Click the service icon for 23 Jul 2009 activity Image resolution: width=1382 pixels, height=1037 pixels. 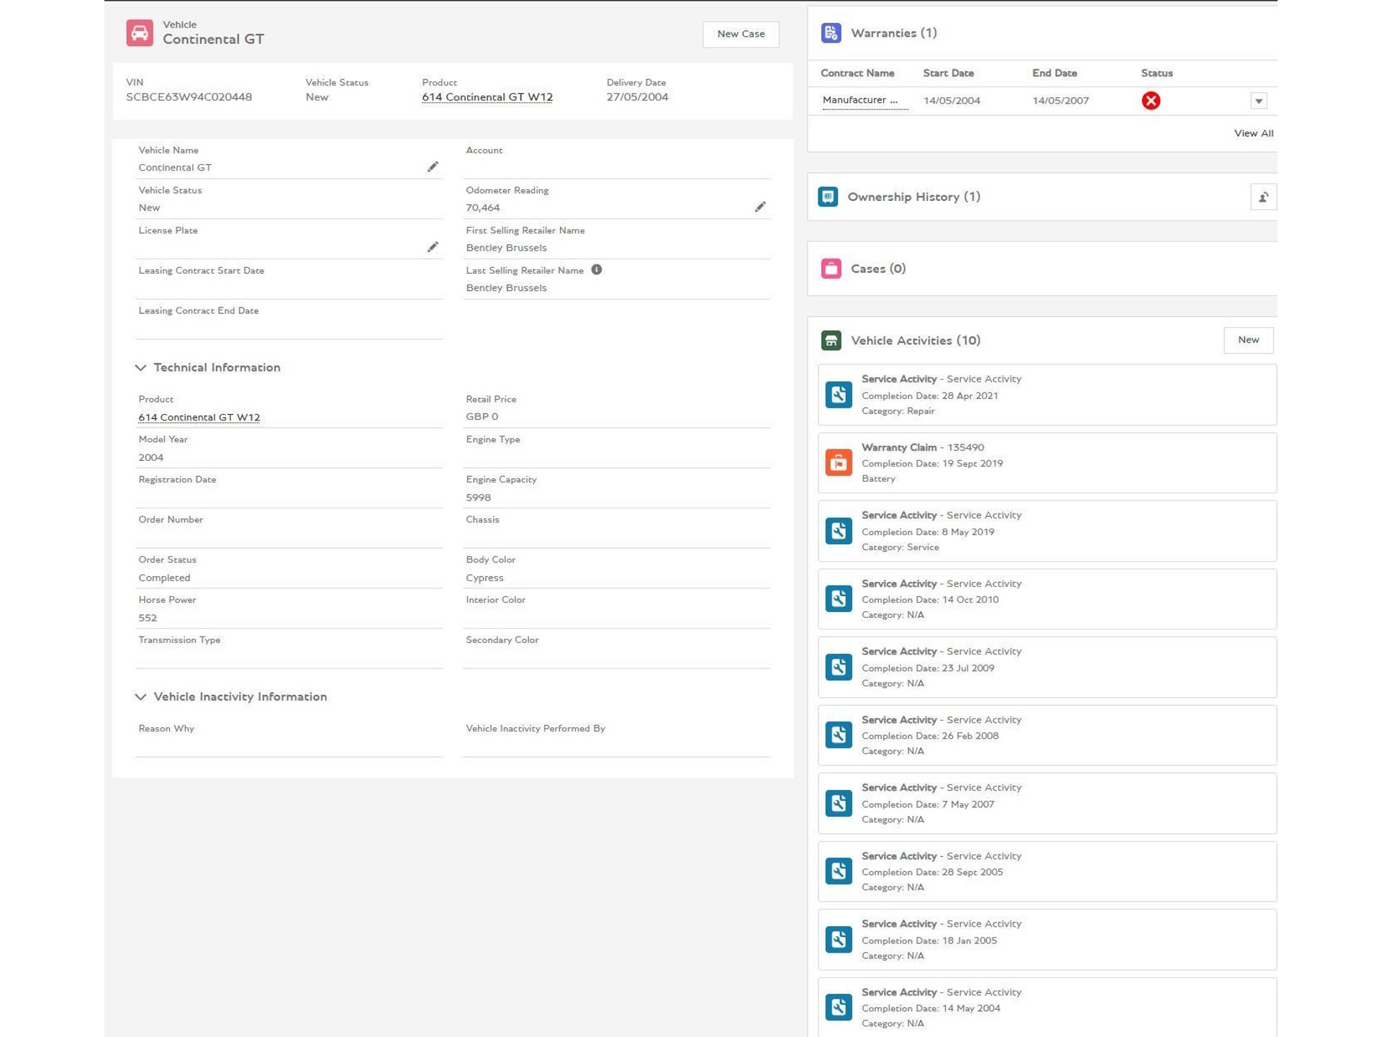(x=839, y=668)
